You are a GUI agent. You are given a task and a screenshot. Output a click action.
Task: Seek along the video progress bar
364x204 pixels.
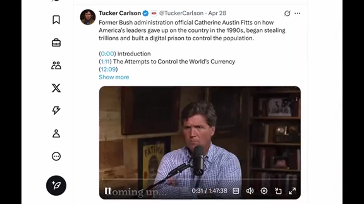coord(200,179)
